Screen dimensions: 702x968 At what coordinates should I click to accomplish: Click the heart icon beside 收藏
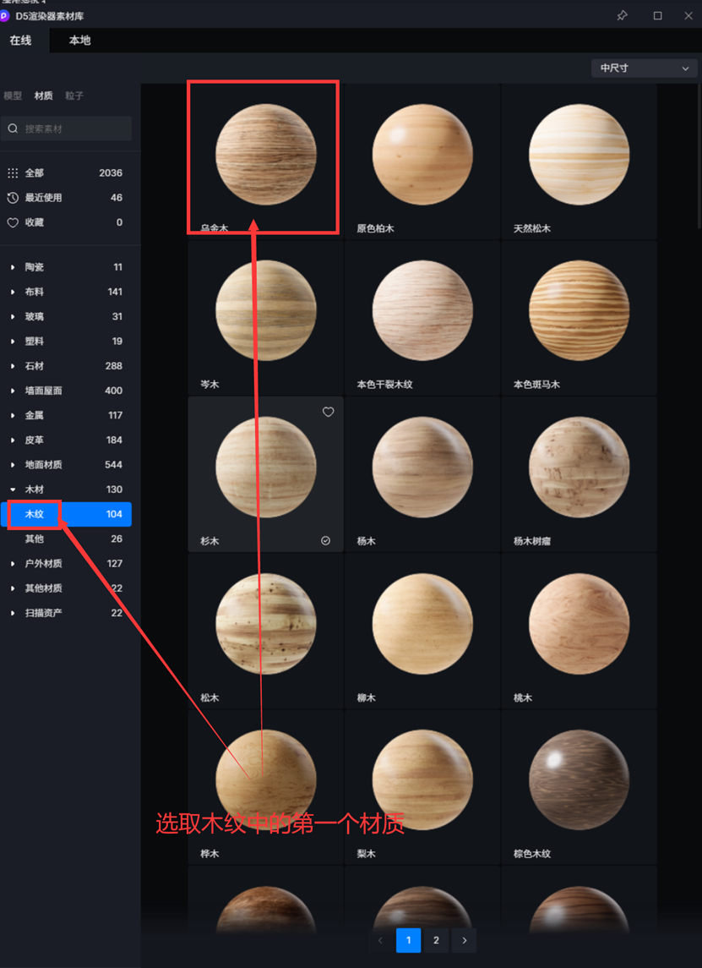point(13,222)
